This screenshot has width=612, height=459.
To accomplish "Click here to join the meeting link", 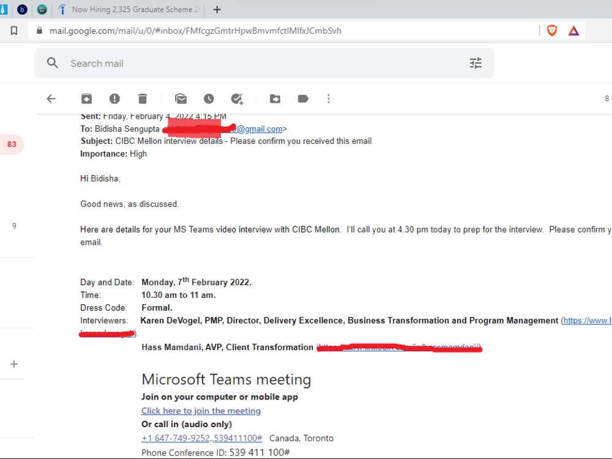I will (x=201, y=411).
